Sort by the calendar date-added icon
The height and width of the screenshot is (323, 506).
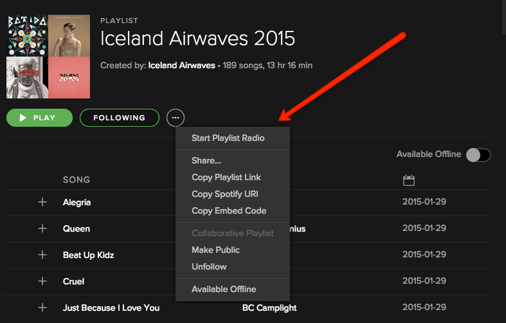click(x=409, y=180)
